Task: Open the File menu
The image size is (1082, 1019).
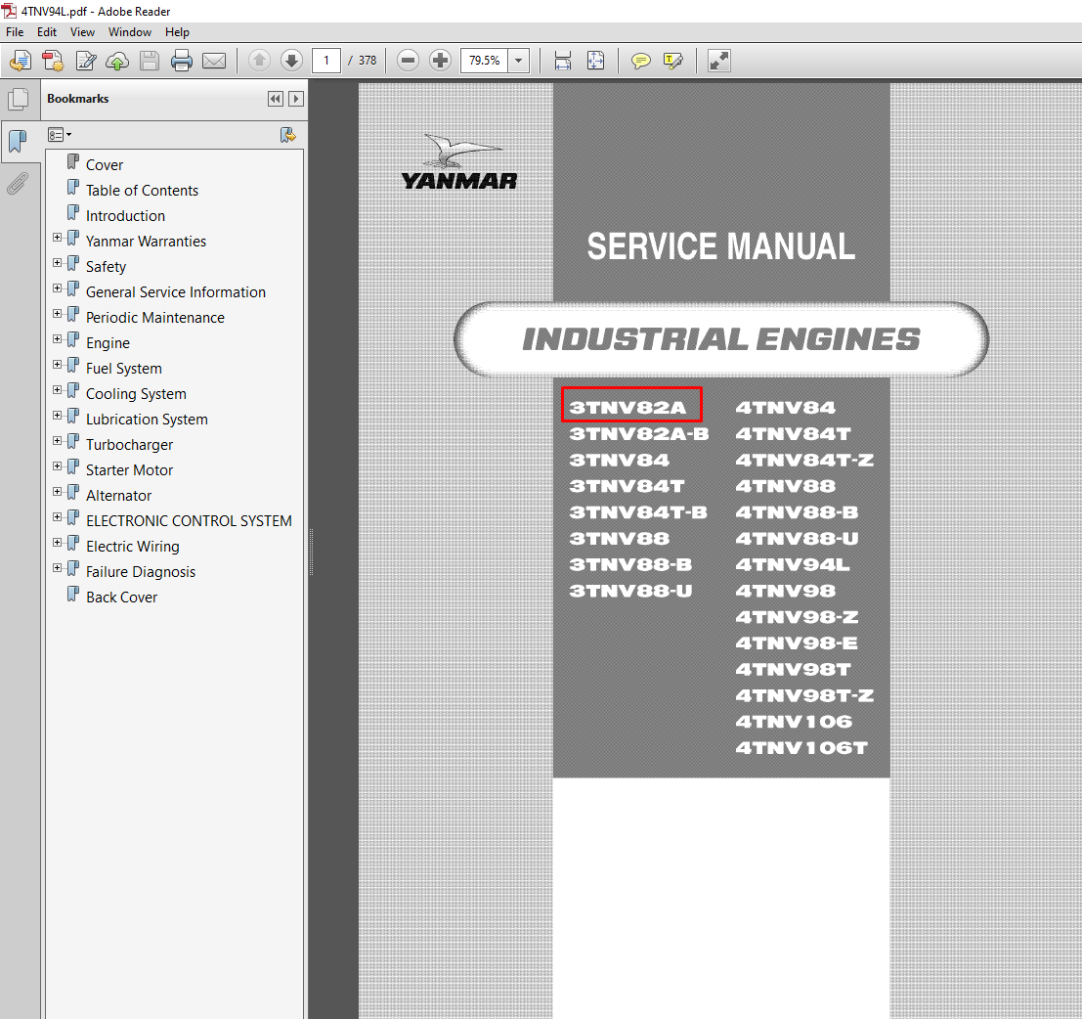Action: 15,32
